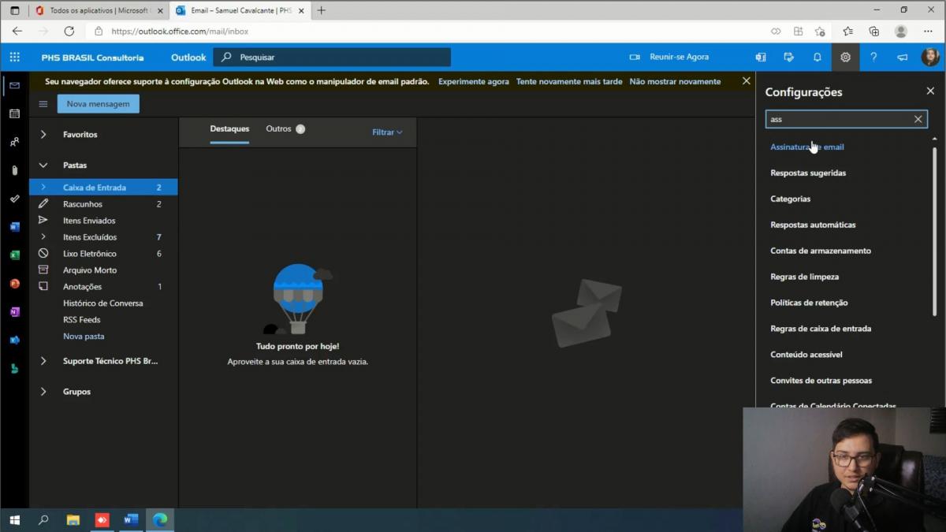The height and width of the screenshot is (532, 946).
Task: Click the Edge address bar URL
Action: [x=180, y=32]
